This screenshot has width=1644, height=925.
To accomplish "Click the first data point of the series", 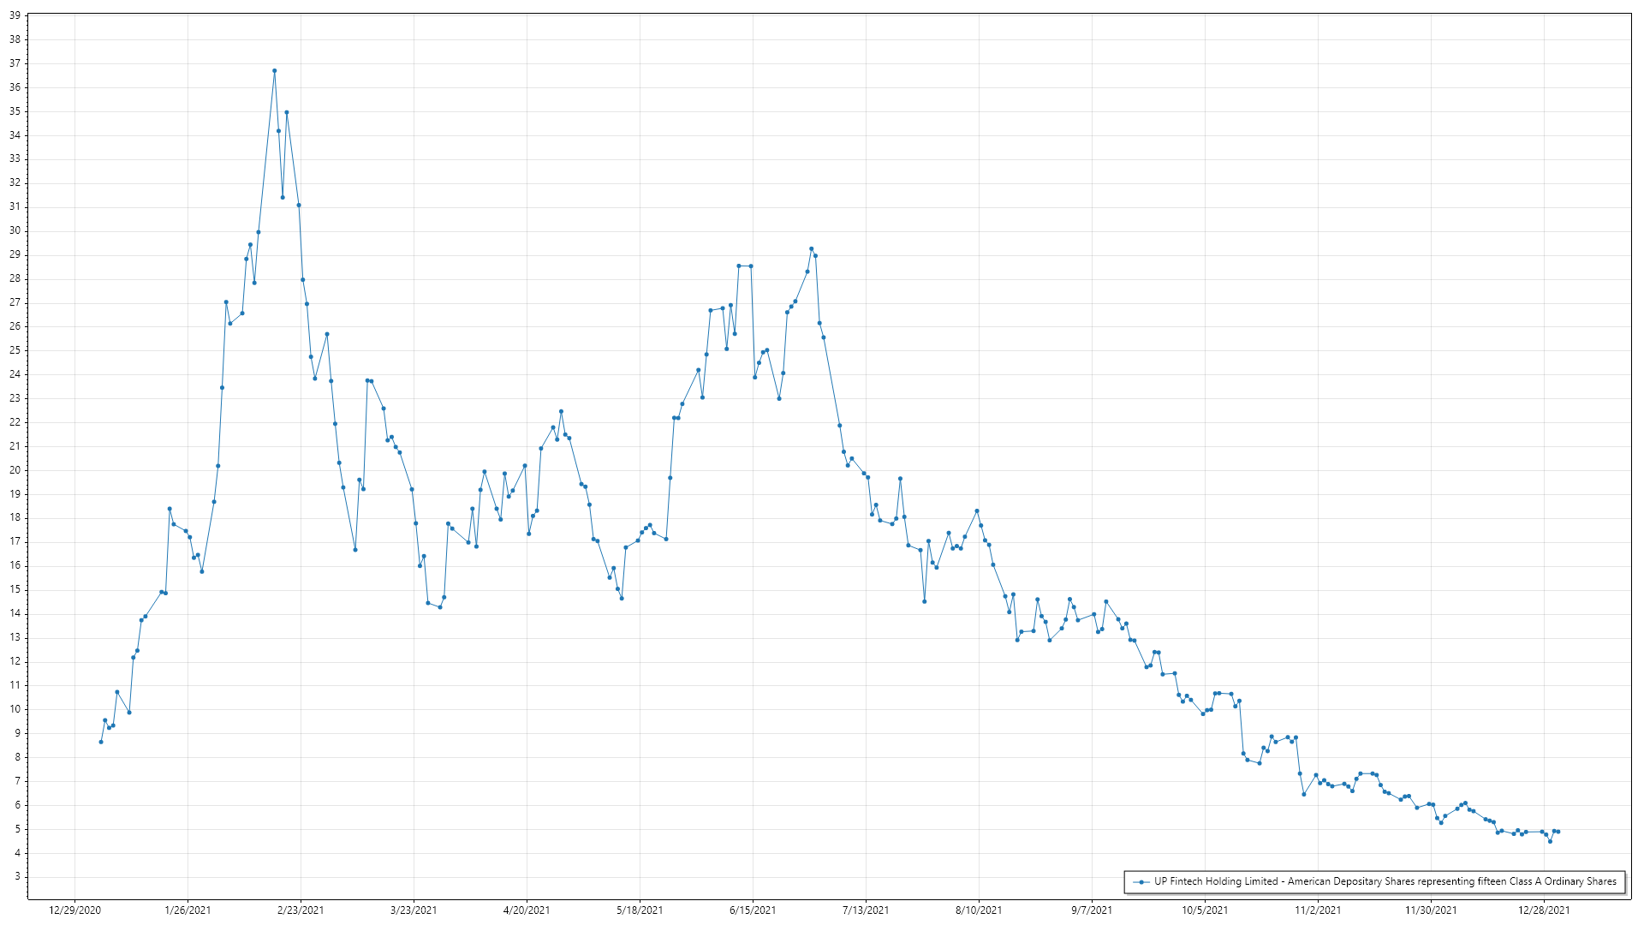I will [101, 742].
